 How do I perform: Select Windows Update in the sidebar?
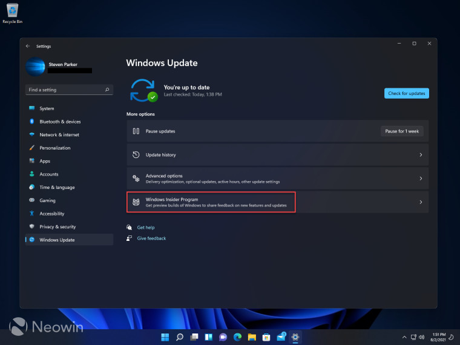69,240
